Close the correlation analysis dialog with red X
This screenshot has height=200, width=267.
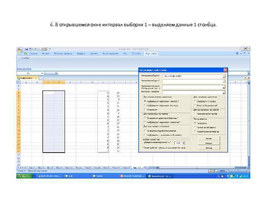coord(225,70)
